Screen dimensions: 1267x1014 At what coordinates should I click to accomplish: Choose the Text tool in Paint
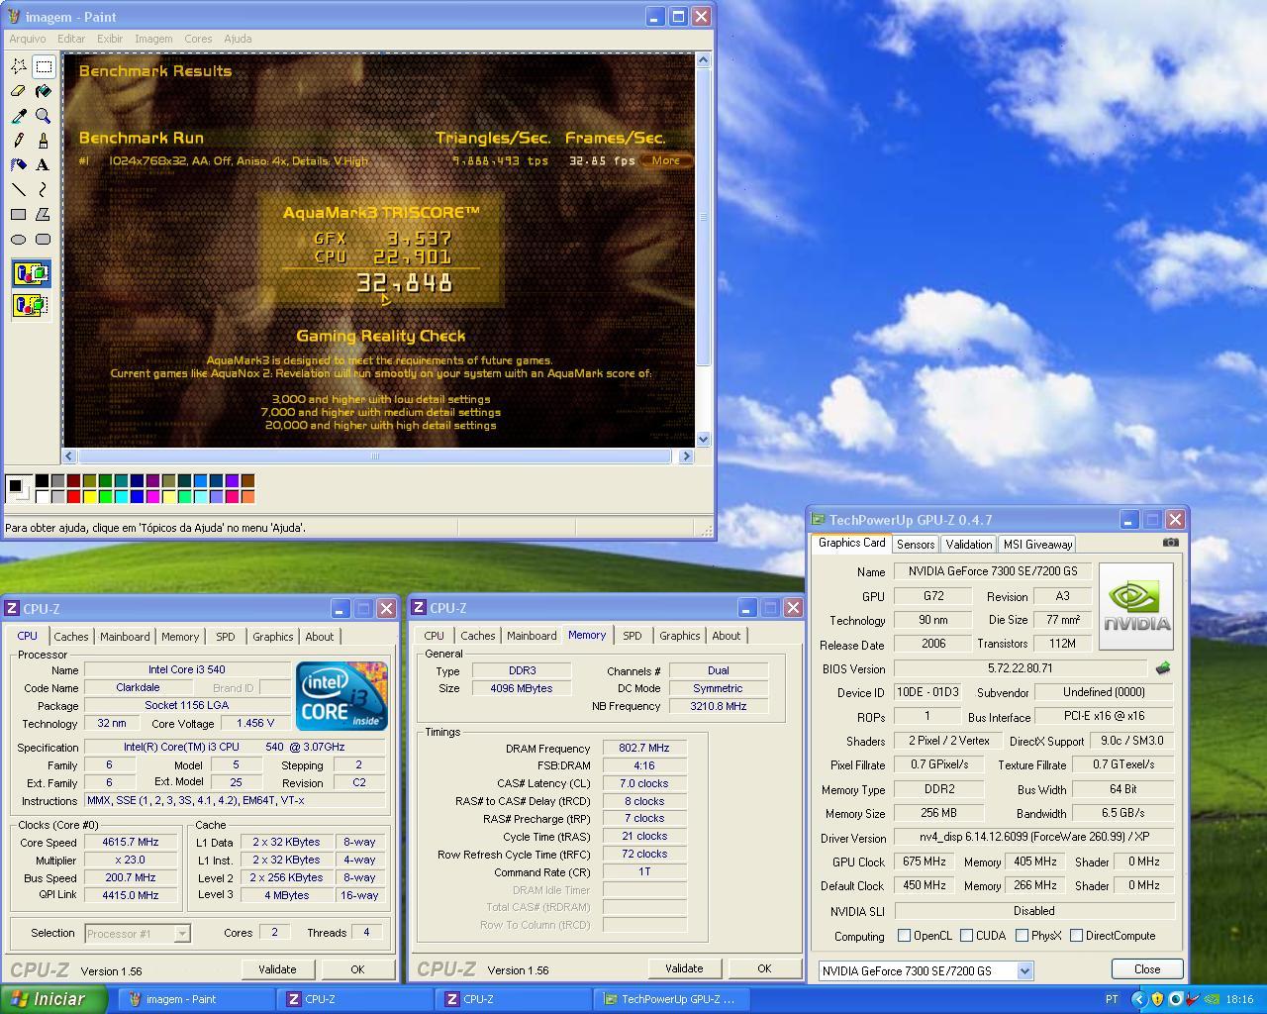click(43, 165)
